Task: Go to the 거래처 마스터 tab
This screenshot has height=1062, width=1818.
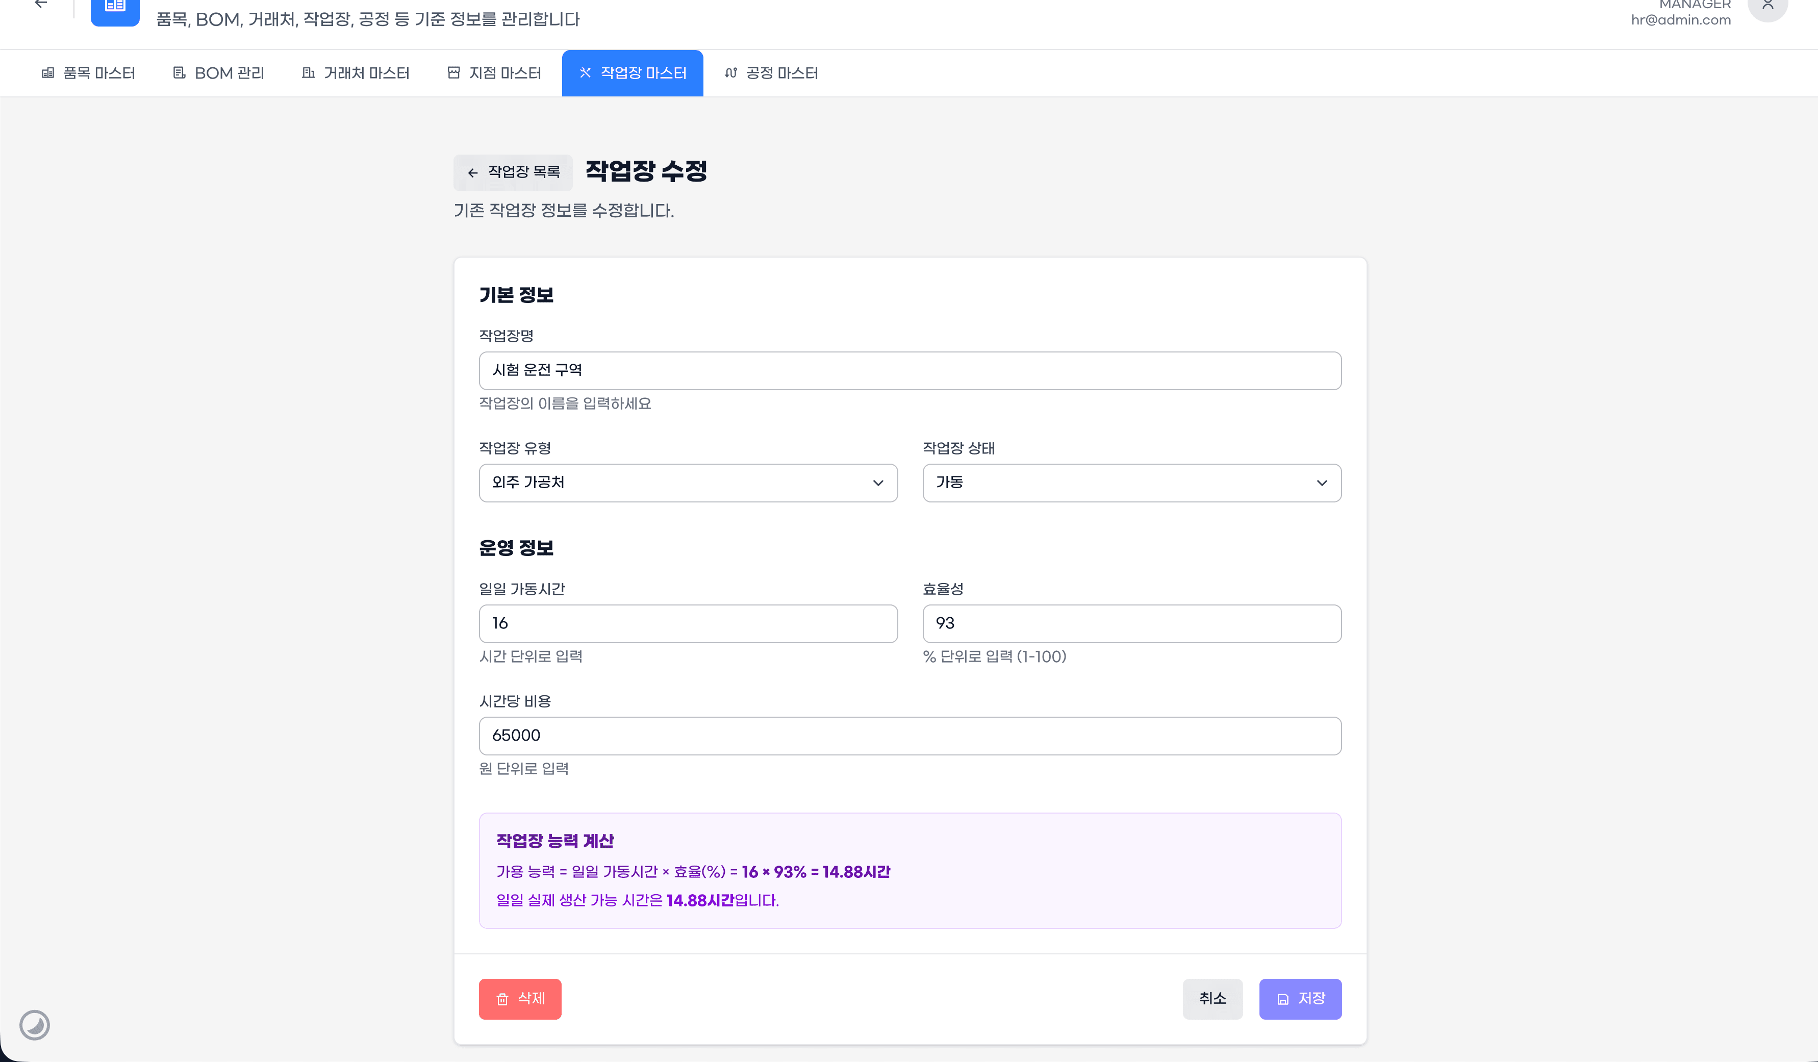Action: [356, 73]
